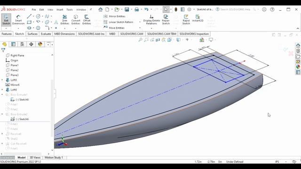301x169 pixels.
Task: Open the Appearances task pane icon
Action: (x=298, y=67)
